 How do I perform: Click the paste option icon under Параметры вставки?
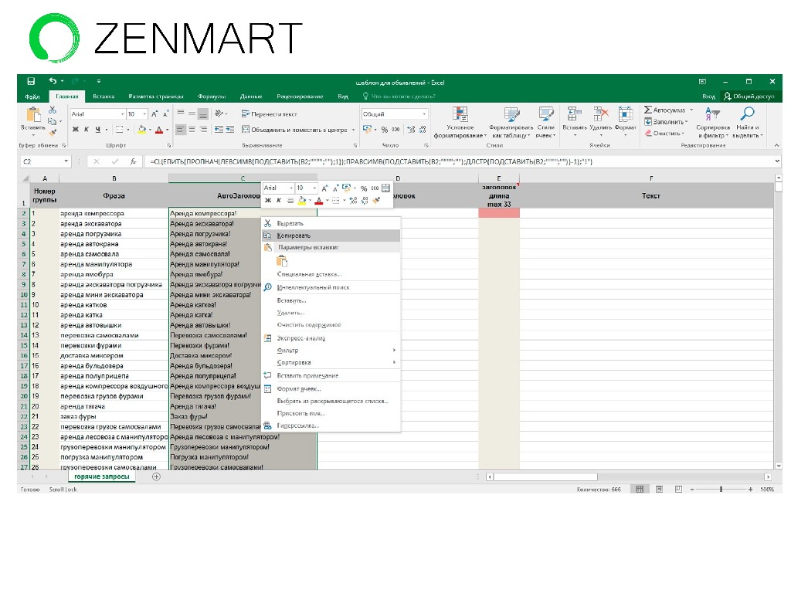coord(282,261)
